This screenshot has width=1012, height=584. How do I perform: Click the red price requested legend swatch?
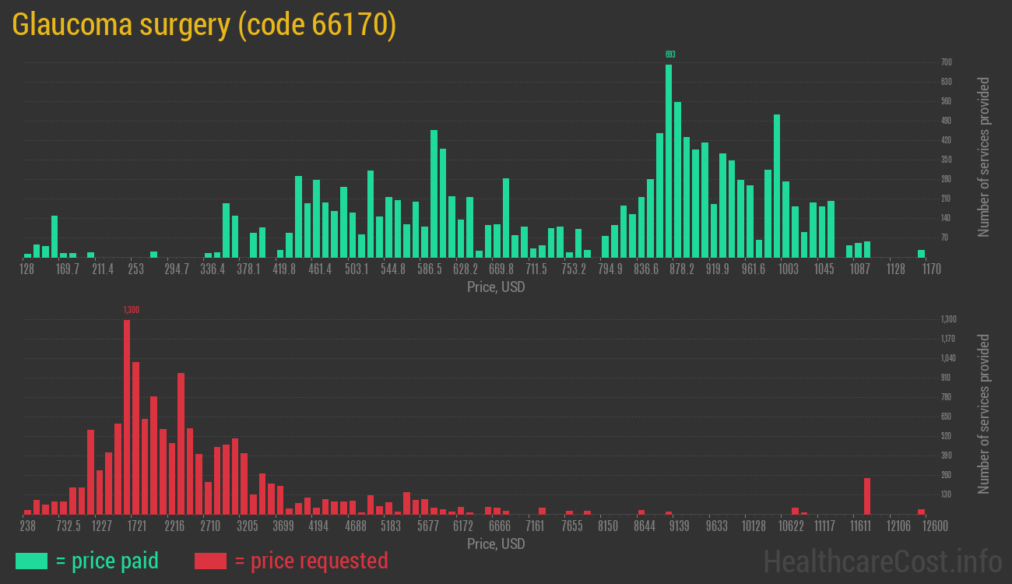210,561
